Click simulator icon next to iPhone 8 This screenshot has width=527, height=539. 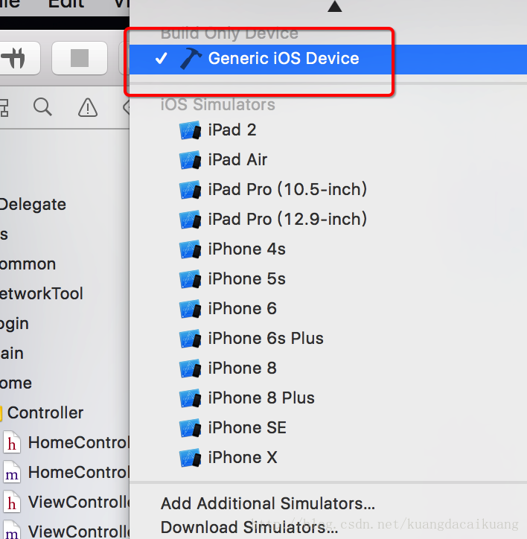pyautogui.click(x=190, y=369)
